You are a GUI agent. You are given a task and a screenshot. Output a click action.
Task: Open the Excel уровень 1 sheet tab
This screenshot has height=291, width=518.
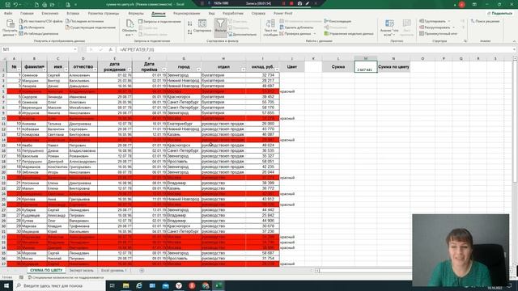point(114,271)
